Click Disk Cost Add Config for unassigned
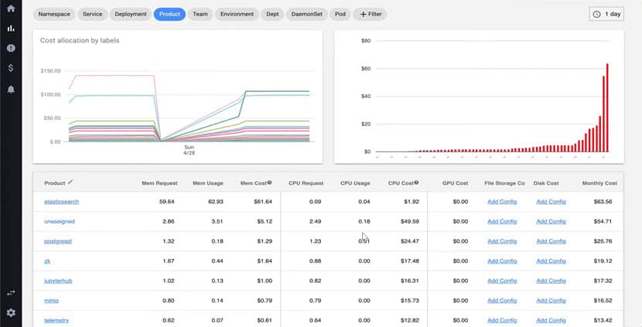 (x=551, y=221)
